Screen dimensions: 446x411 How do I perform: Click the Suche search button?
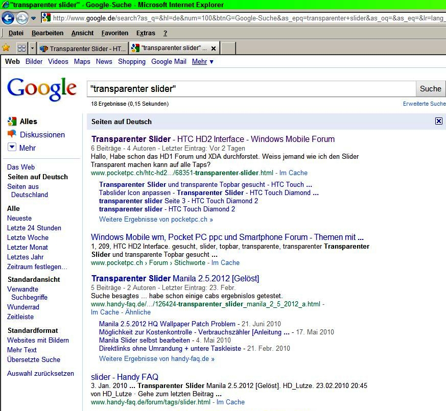click(431, 89)
